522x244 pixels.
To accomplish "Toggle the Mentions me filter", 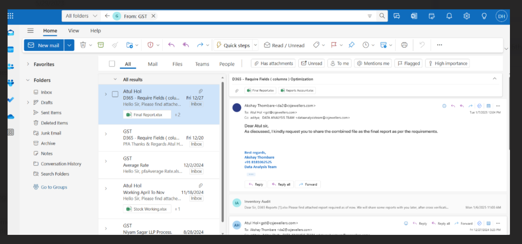I will point(373,64).
